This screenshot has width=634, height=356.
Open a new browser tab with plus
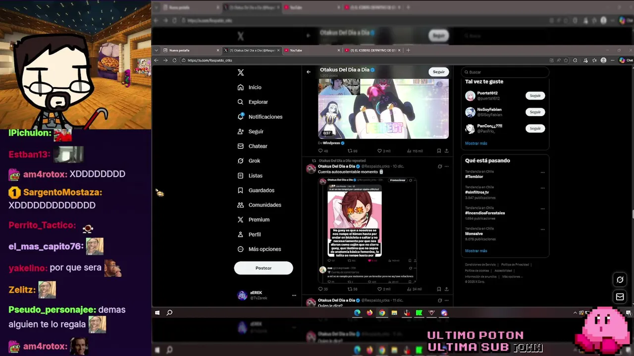pos(408,50)
